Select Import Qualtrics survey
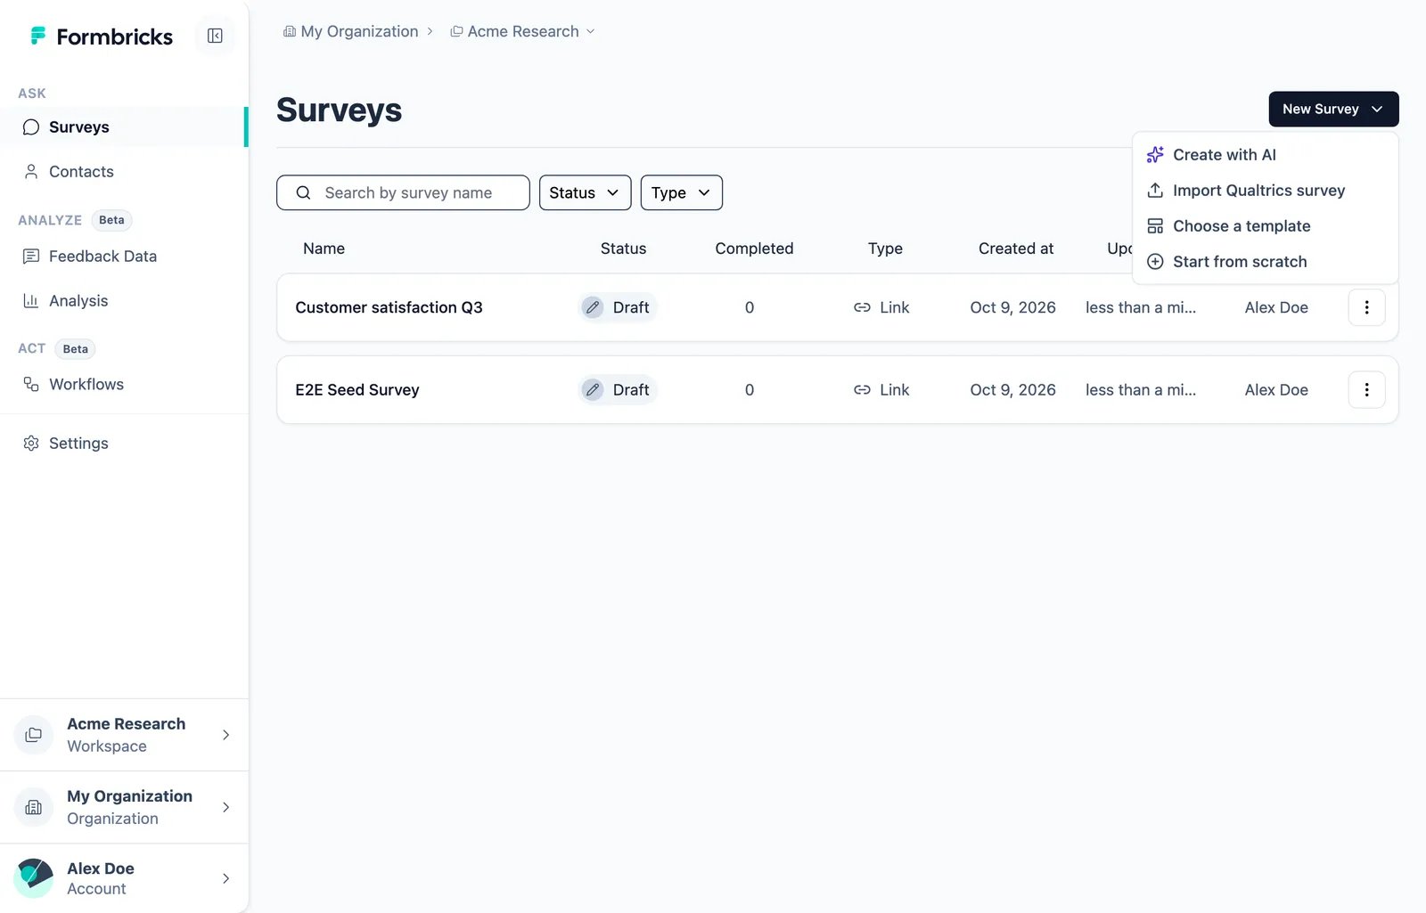 coord(1265,191)
